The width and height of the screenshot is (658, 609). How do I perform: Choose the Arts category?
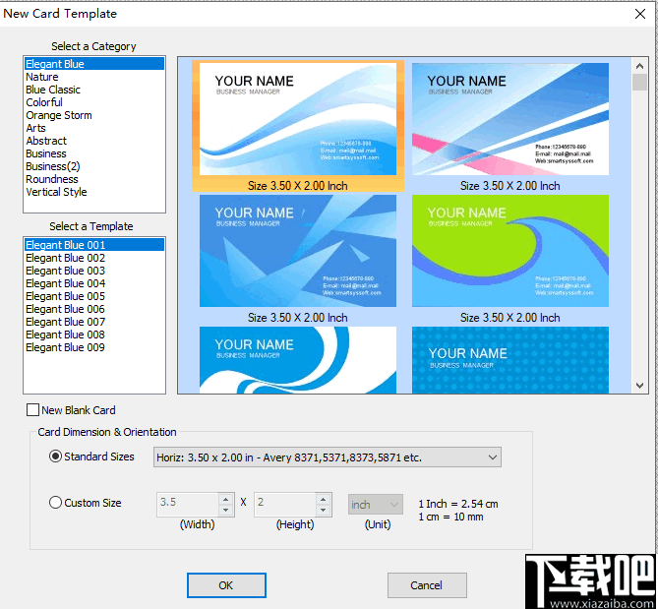point(94,128)
